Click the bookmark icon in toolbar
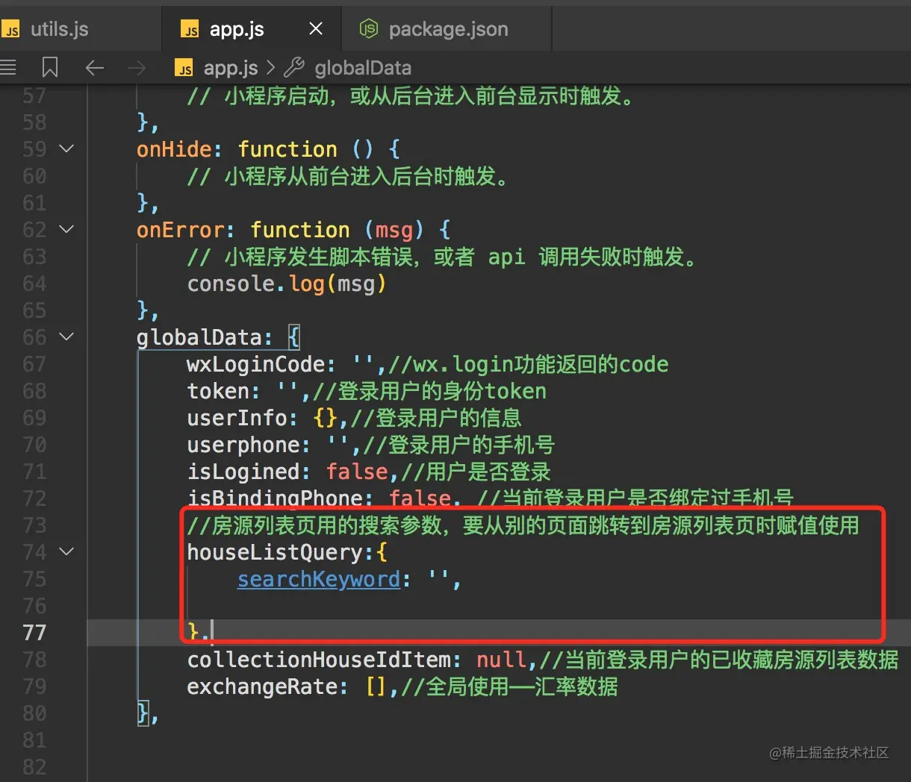Image resolution: width=911 pixels, height=782 pixels. tap(50, 68)
